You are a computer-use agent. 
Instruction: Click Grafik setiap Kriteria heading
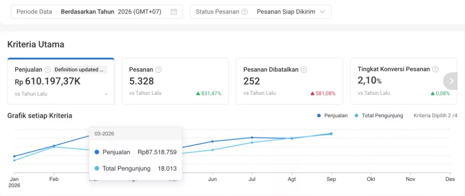(x=40, y=115)
